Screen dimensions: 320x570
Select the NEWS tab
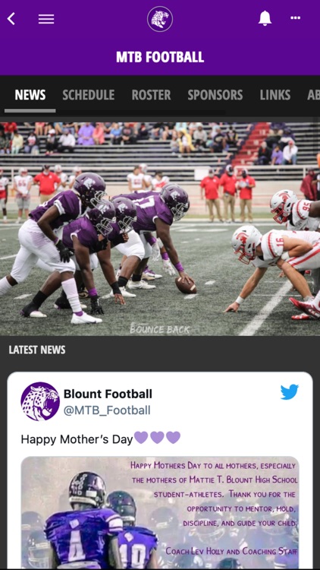pos(30,95)
